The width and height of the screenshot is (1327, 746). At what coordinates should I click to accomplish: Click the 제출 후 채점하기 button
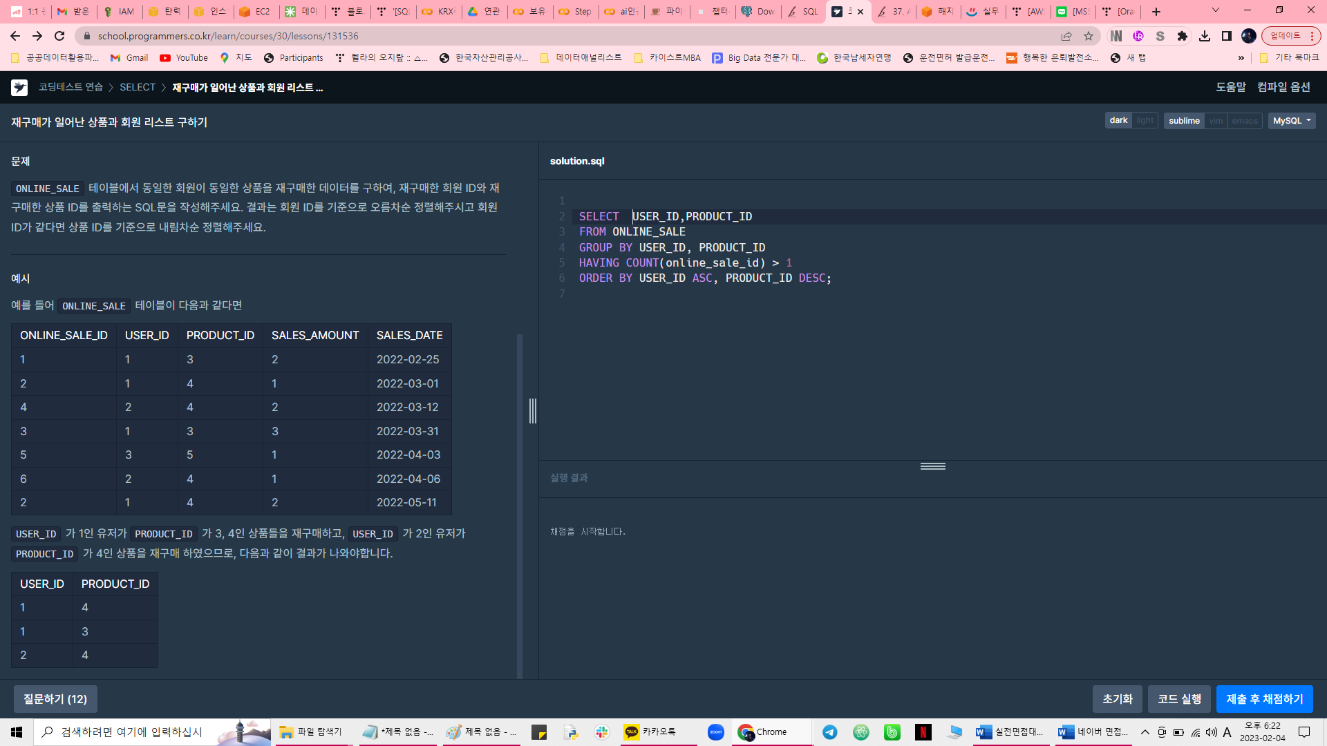[1264, 699]
